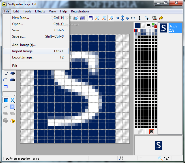This screenshot has width=185, height=163.
Task: Select the blue outlined rectangle frame tool
Action: click(6, 87)
